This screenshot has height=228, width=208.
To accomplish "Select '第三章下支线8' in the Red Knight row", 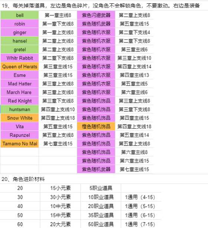I will (x=58, y=101).
